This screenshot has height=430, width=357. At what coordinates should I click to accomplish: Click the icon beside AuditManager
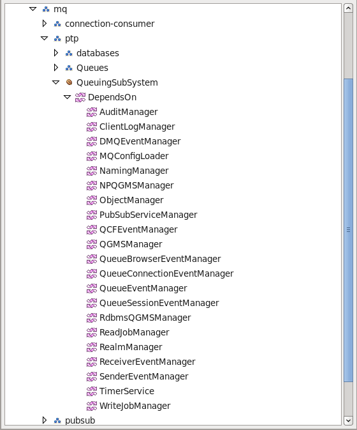(x=92, y=112)
